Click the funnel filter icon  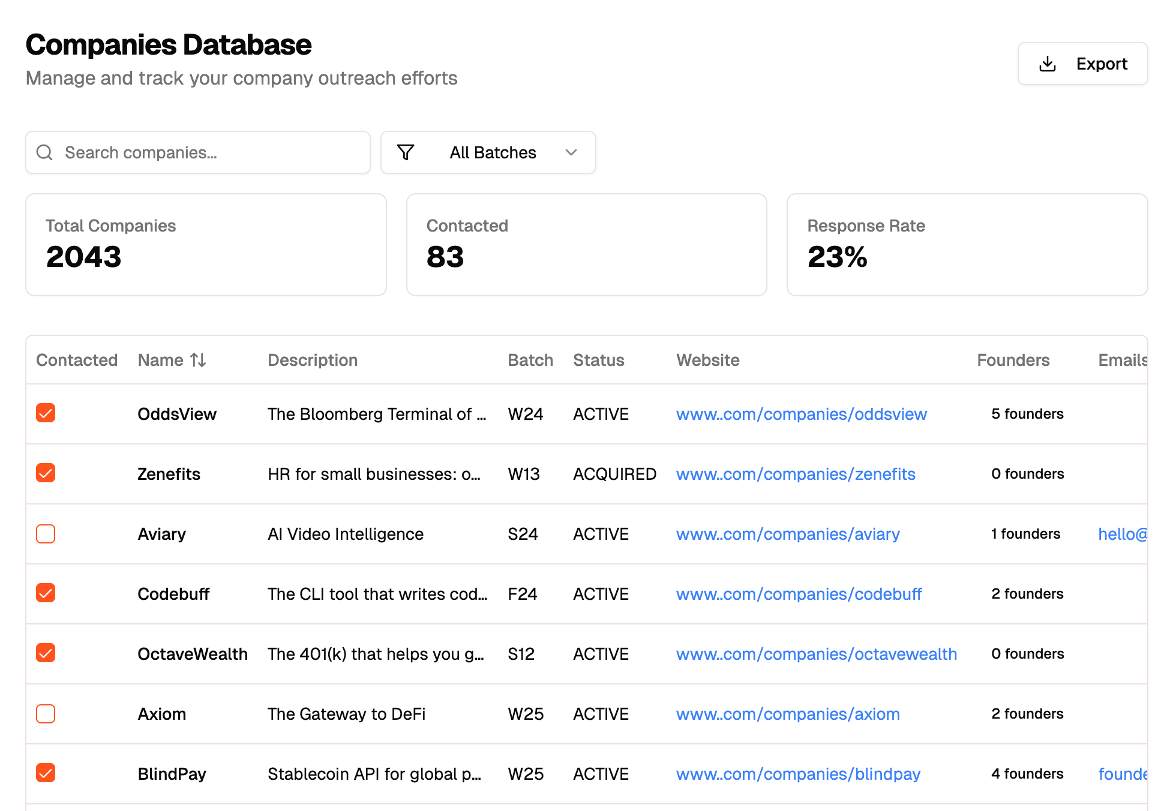coord(406,152)
